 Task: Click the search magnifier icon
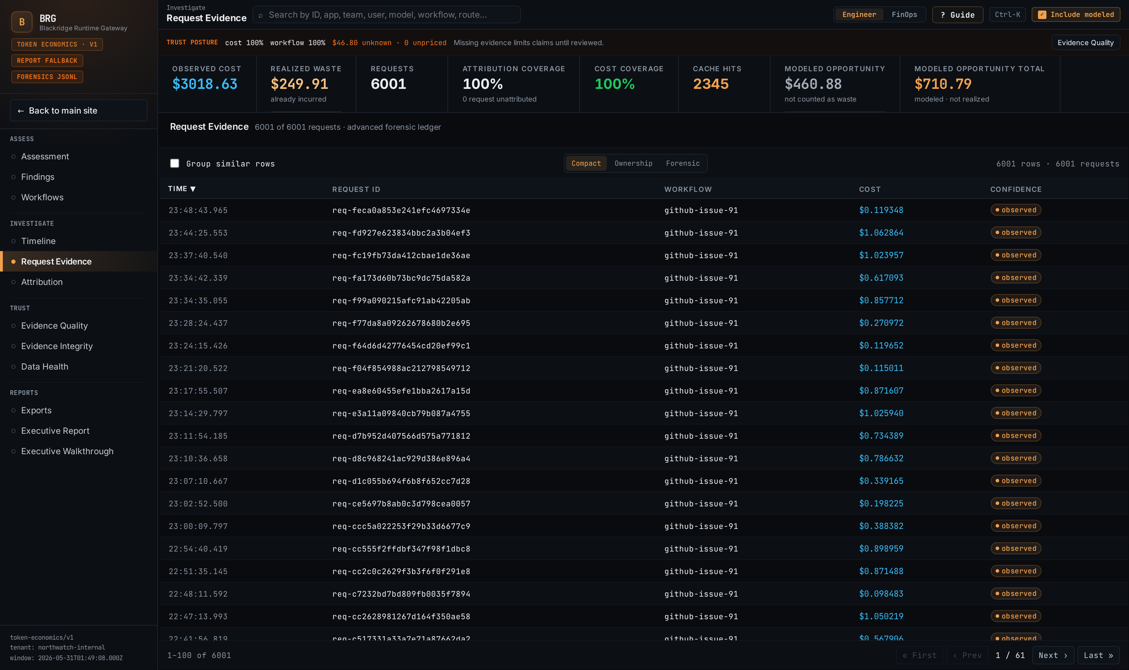point(261,16)
